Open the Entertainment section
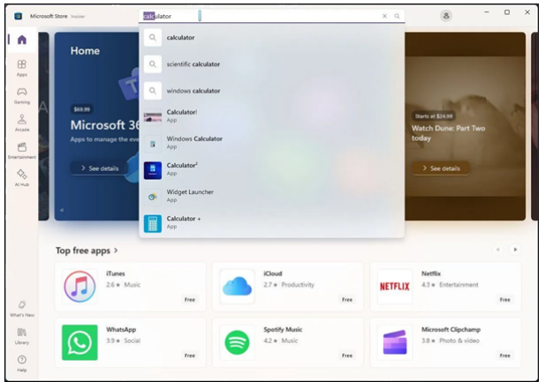545x389 pixels. [21, 150]
